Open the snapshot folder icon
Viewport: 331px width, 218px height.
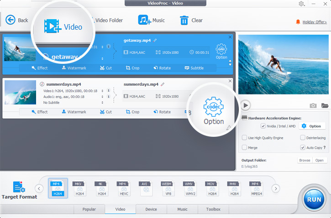[x=325, y=105]
